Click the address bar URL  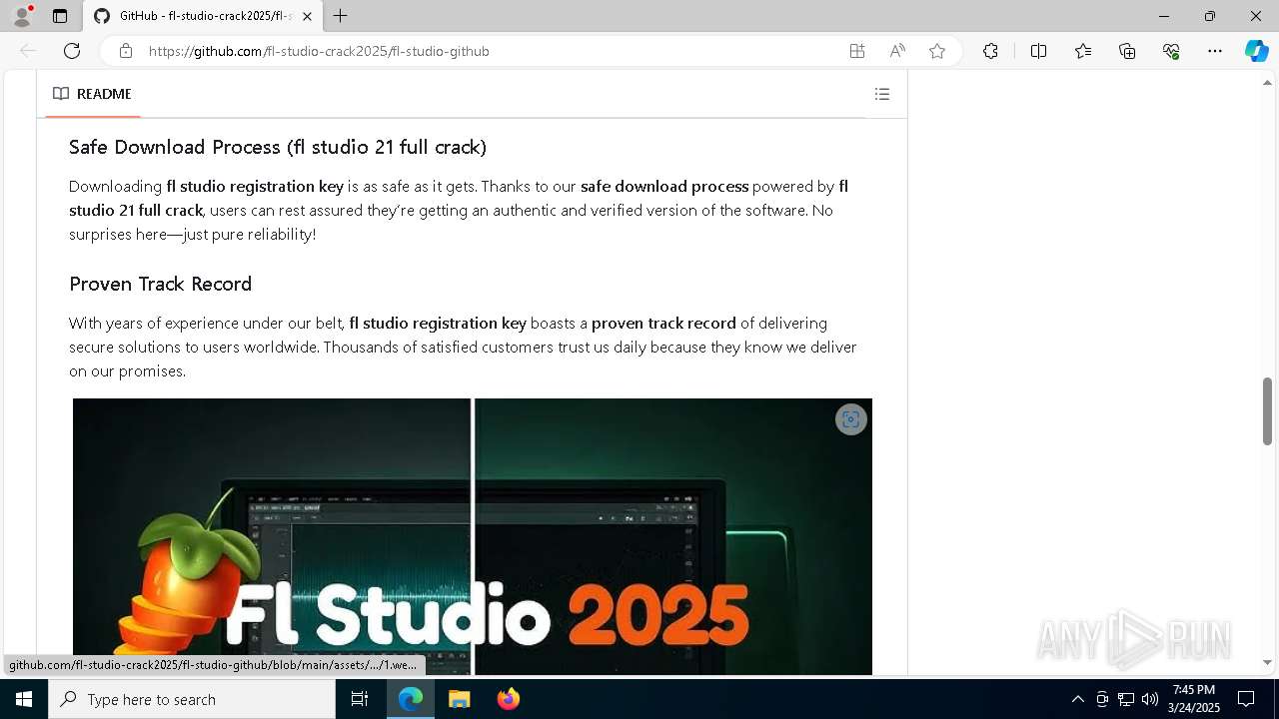[319, 51]
